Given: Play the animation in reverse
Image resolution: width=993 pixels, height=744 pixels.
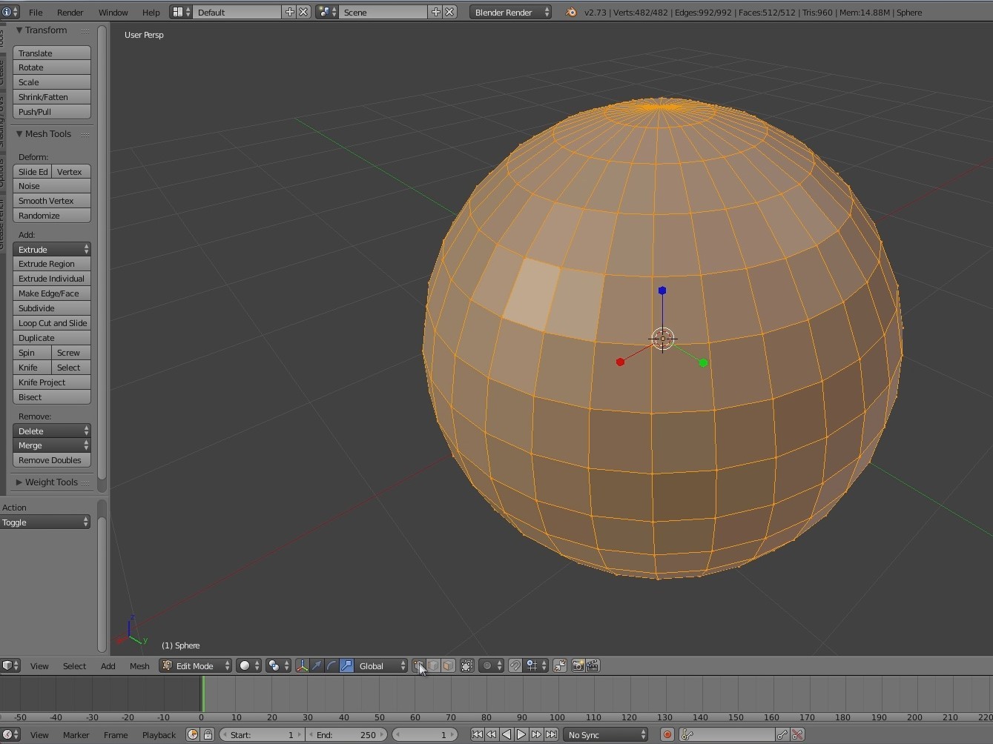Looking at the screenshot, I should [x=507, y=734].
